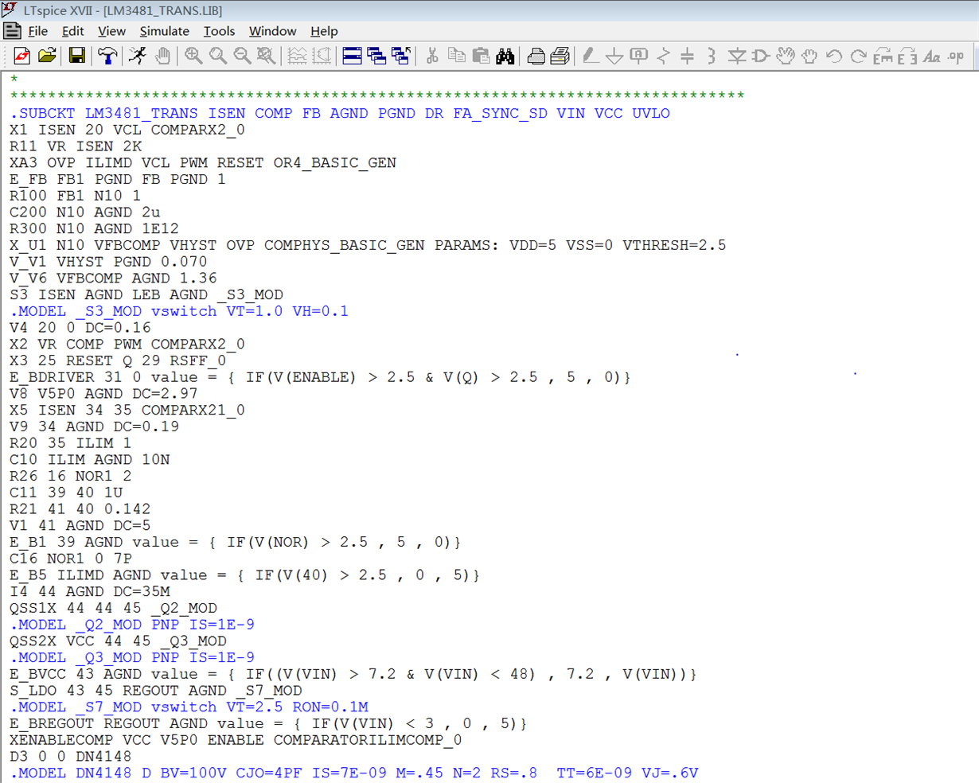Select the Label Net tool
979x783 pixels.
[x=638, y=56]
